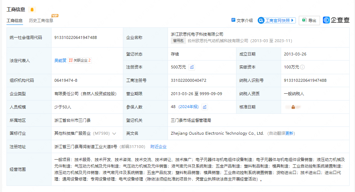
Task: Expand the 国标行业 chevron dropdown
Action: tap(114, 133)
